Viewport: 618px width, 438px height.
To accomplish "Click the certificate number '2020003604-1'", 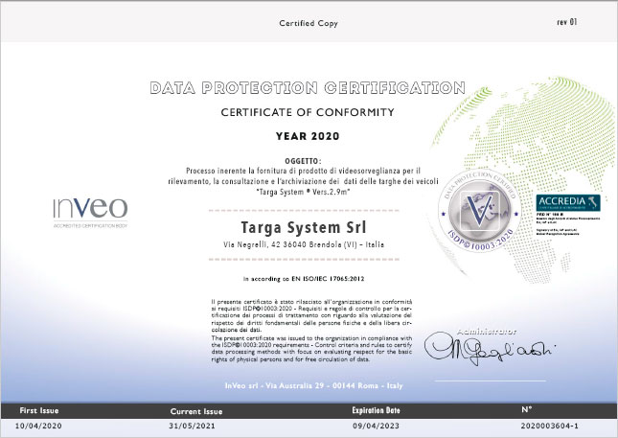I will pyautogui.click(x=549, y=426).
